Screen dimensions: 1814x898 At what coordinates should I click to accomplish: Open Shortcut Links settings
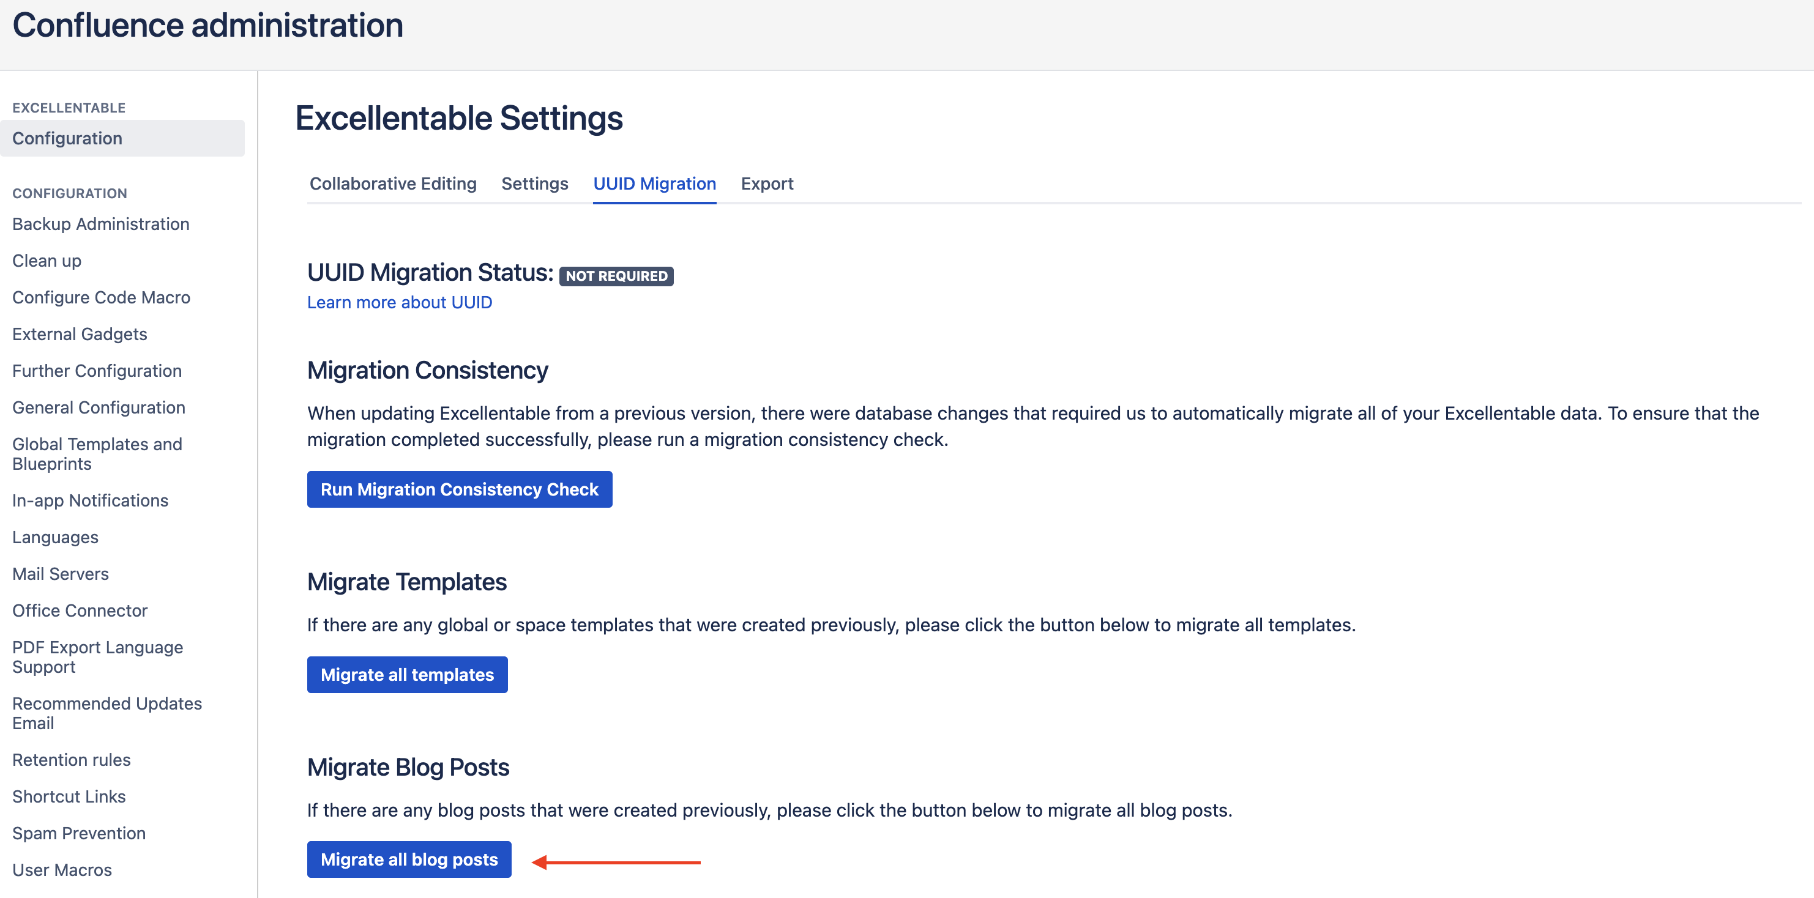pos(69,796)
